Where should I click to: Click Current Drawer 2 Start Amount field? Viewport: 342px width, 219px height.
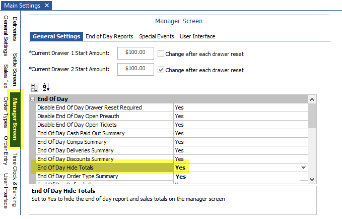pos(135,69)
